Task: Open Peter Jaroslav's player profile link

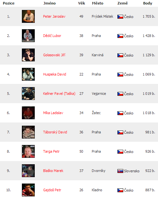Action: (54, 16)
